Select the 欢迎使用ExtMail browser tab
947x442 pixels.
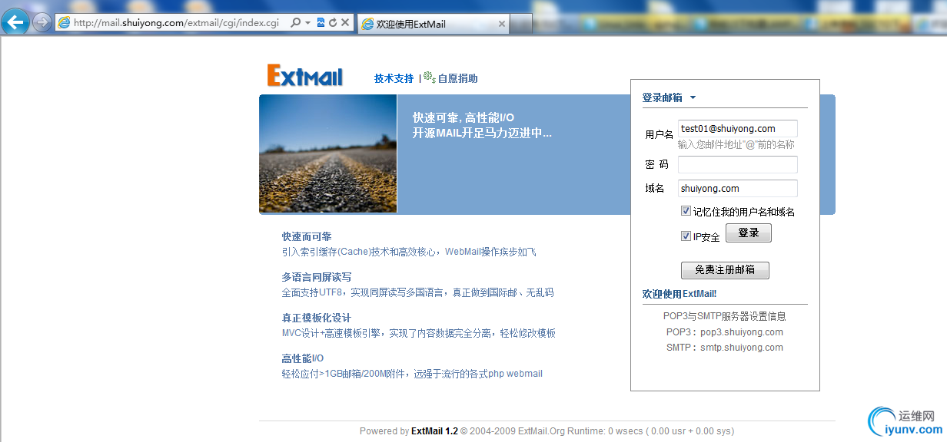click(434, 24)
